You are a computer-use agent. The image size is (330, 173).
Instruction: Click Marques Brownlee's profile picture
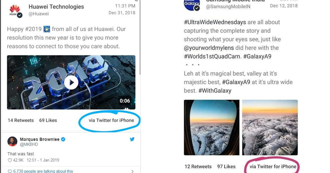coord(12,141)
